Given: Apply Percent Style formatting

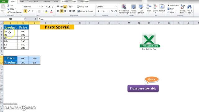Looking at the screenshot, I should (104, 11).
